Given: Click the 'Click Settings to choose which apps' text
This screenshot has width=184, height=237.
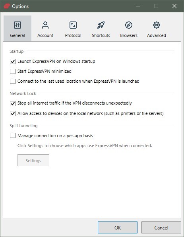Looking at the screenshot, I should (x=85, y=146).
